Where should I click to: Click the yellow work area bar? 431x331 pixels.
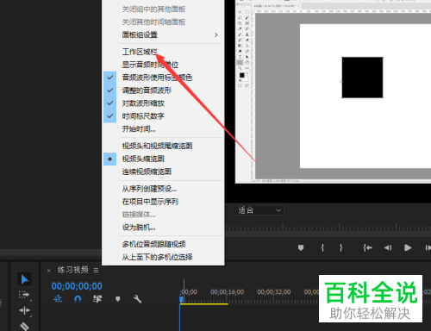(204, 303)
